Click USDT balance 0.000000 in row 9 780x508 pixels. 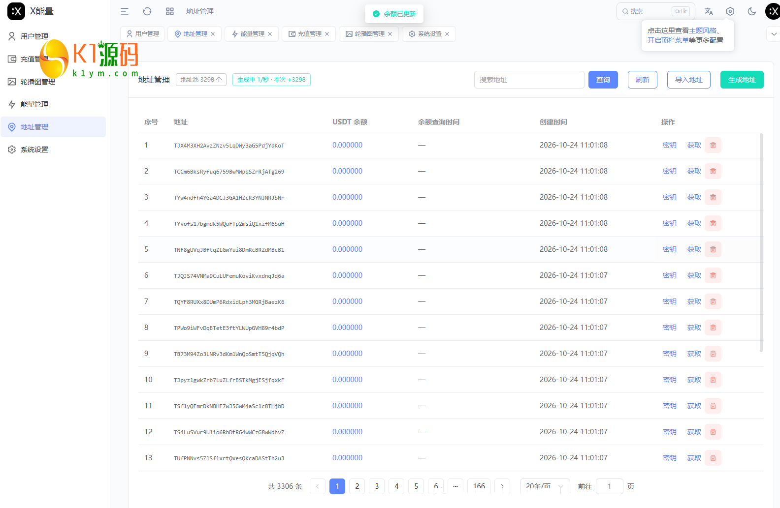[x=347, y=354]
